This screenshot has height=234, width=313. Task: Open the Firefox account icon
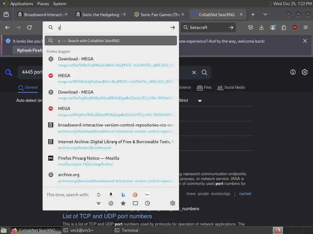(x=273, y=27)
